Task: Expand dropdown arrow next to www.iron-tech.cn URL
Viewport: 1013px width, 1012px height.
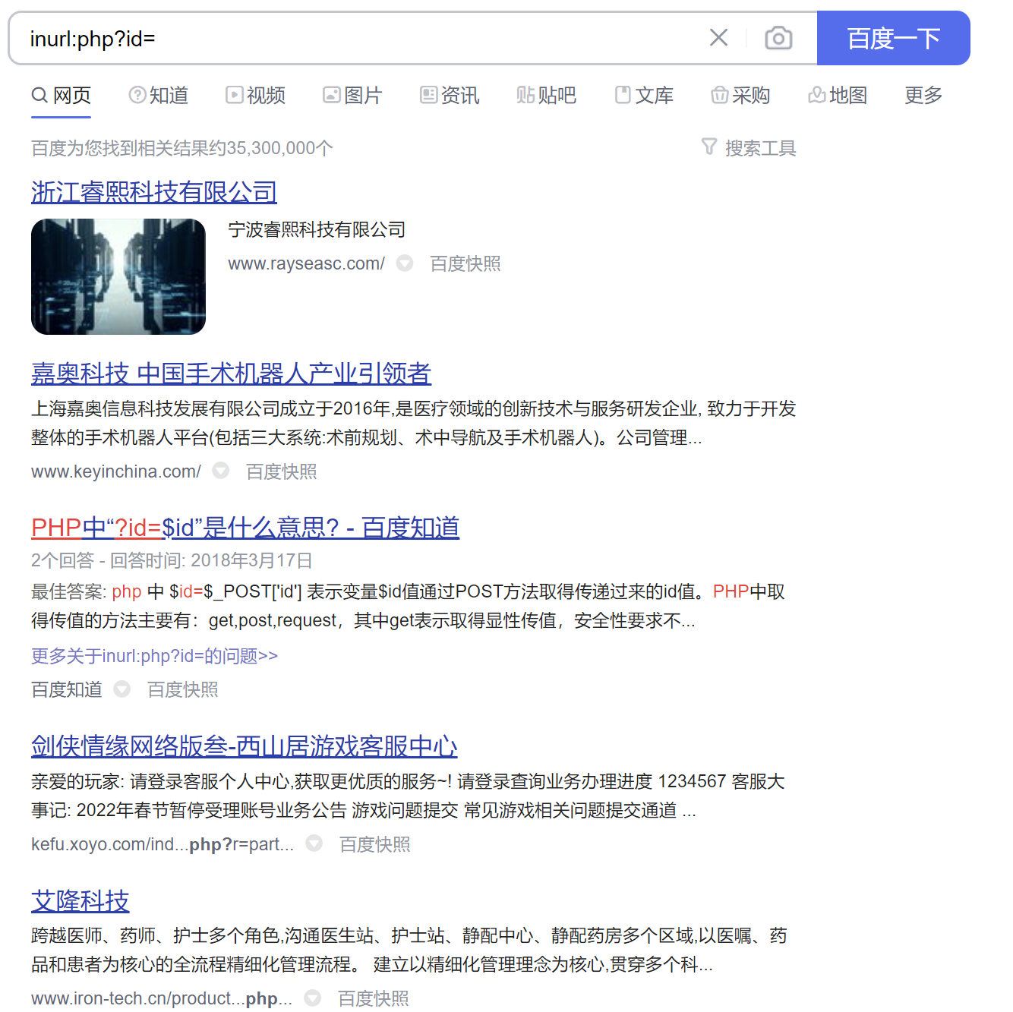Action: [313, 998]
